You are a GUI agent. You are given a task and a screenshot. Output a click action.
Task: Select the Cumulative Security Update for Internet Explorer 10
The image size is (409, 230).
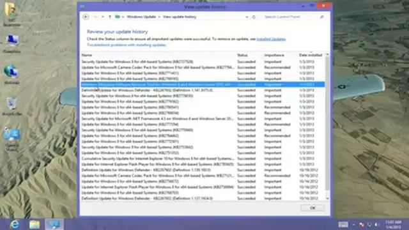203,158
